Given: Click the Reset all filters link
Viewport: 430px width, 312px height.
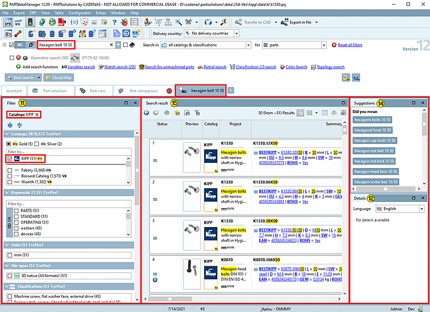Looking at the screenshot, I should click(x=350, y=45).
